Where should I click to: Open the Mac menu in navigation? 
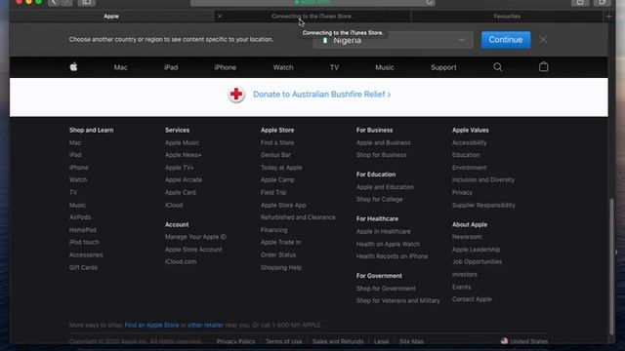[x=120, y=67]
